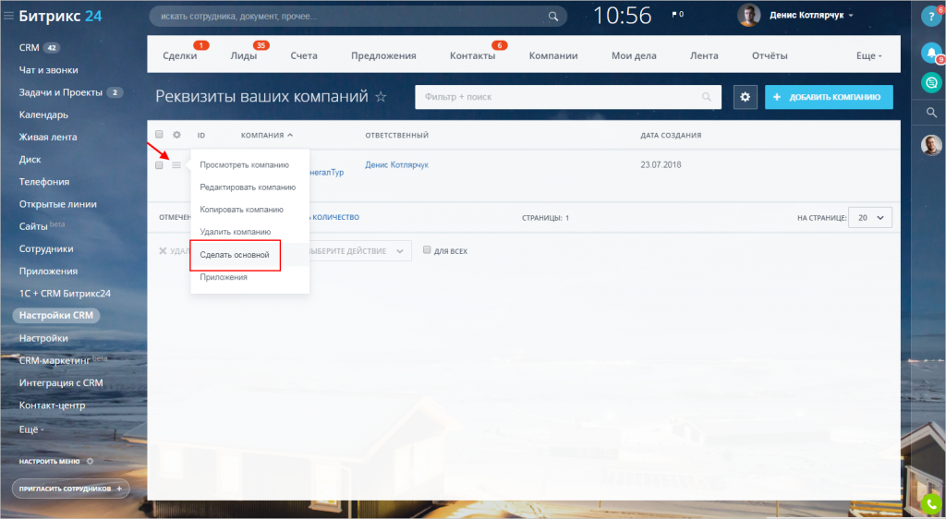Open the Контакты tab

point(472,55)
